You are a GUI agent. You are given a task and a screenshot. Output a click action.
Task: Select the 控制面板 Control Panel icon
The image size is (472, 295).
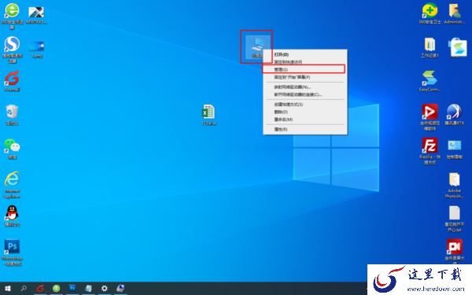pyautogui.click(x=455, y=149)
